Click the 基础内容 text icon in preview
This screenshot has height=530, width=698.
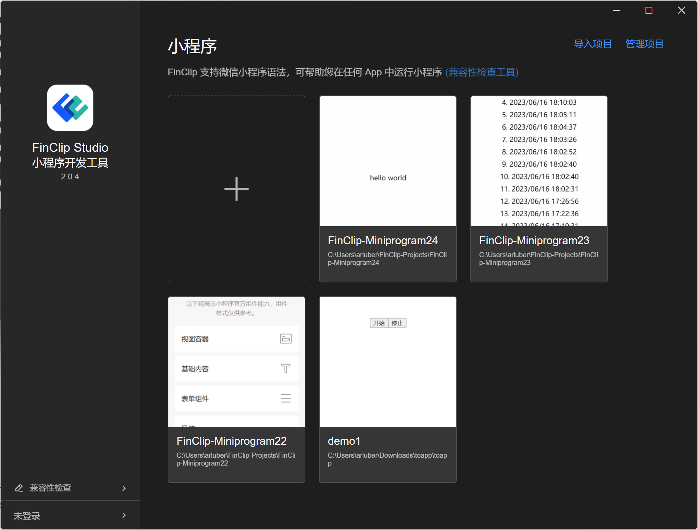(285, 368)
